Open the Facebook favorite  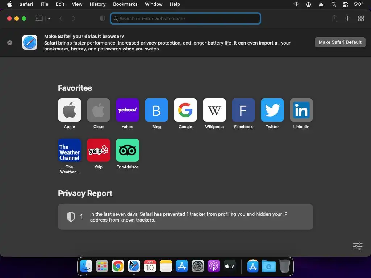tap(243, 110)
